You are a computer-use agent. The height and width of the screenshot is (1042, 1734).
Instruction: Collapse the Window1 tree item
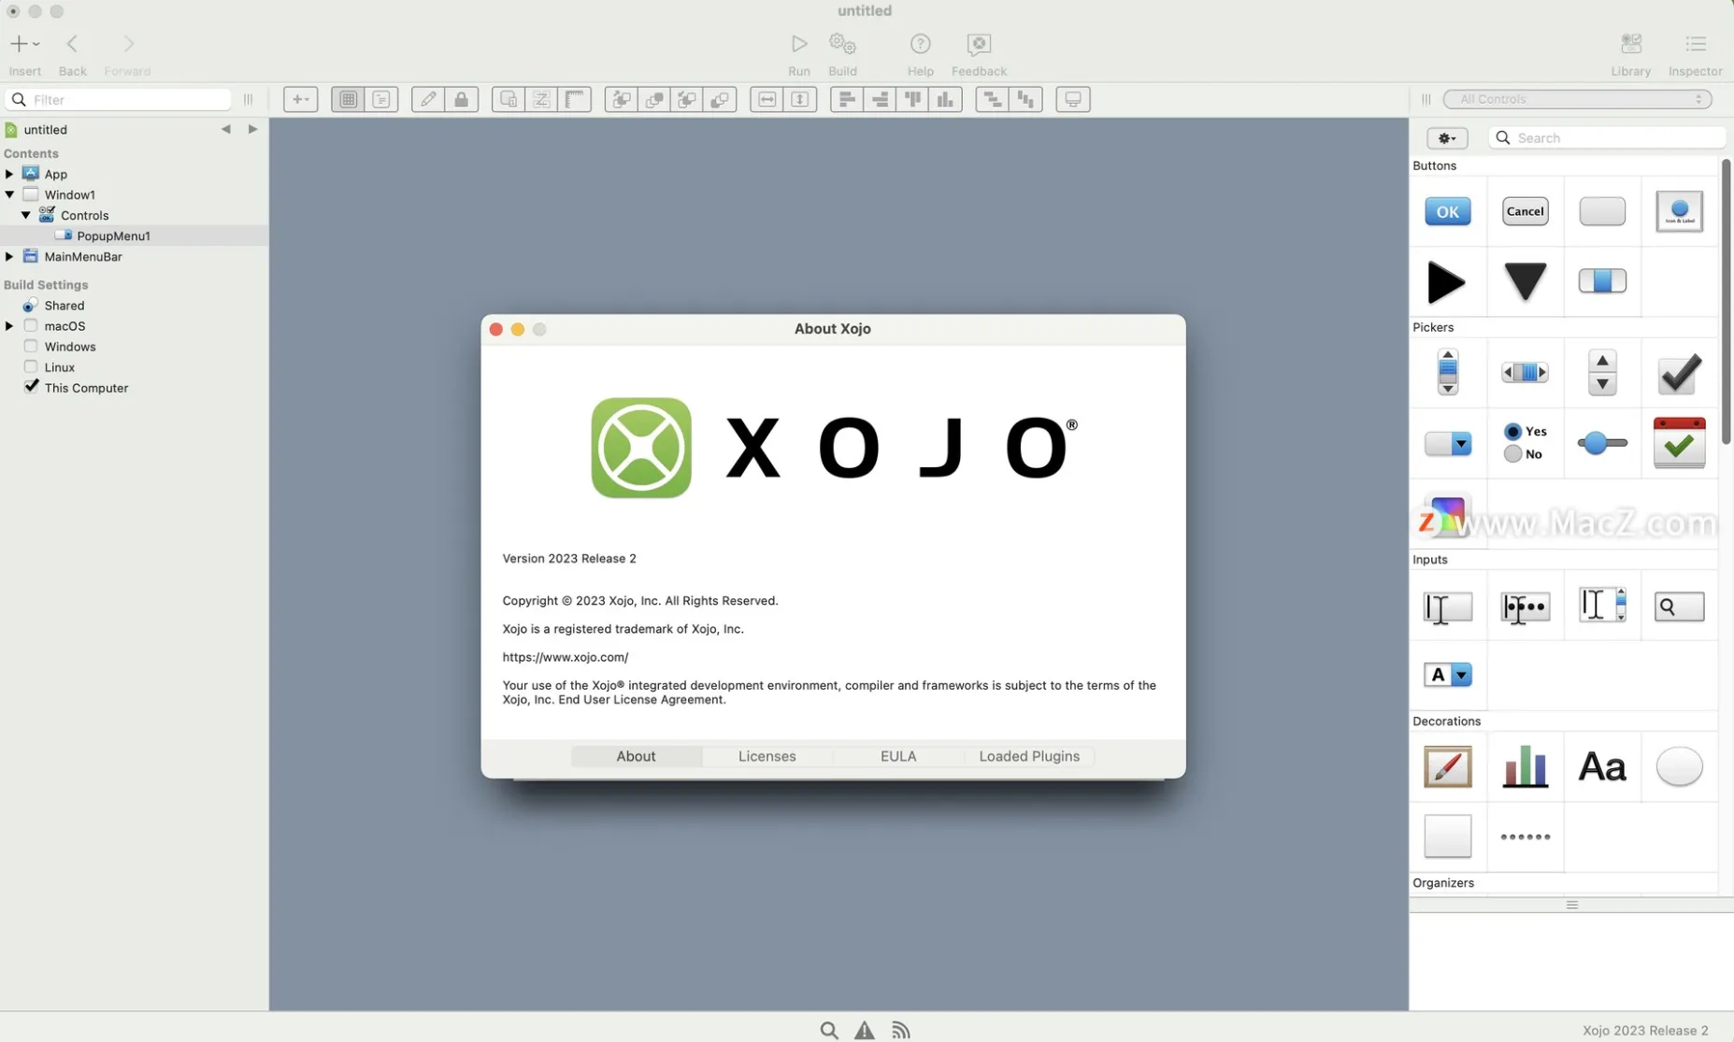(x=9, y=194)
